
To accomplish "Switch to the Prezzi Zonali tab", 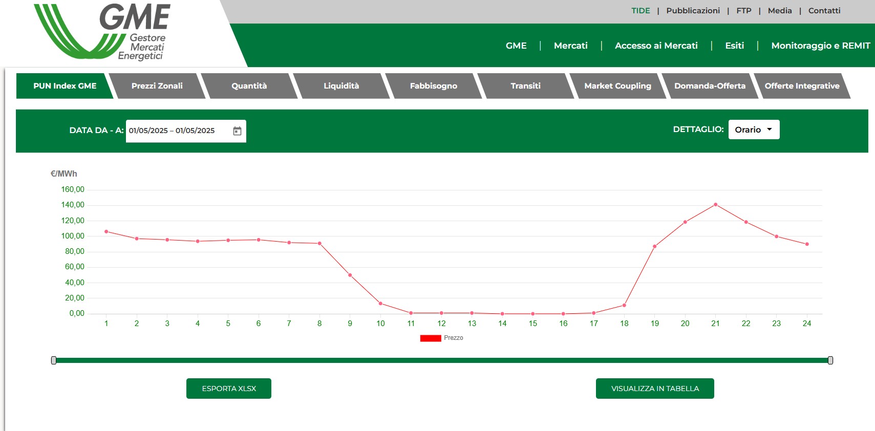I will [157, 86].
